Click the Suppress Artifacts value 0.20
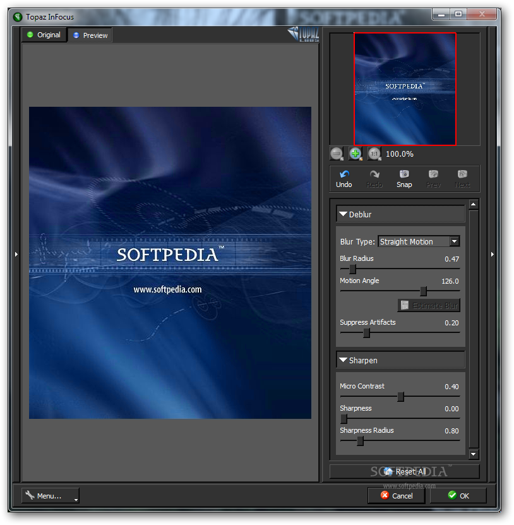The height and width of the screenshot is (525, 514). pos(451,323)
